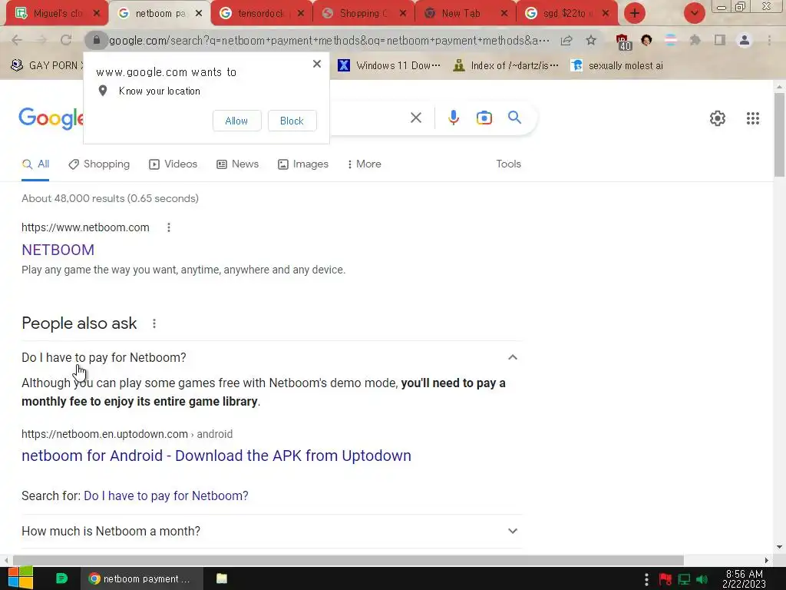Viewport: 786px width, 590px height.
Task: Open a new browser tab
Action: tap(635, 14)
